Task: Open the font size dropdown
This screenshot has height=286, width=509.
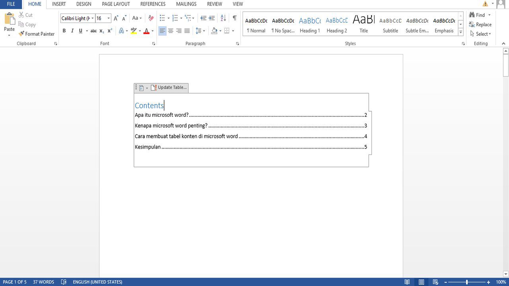Action: (109, 18)
